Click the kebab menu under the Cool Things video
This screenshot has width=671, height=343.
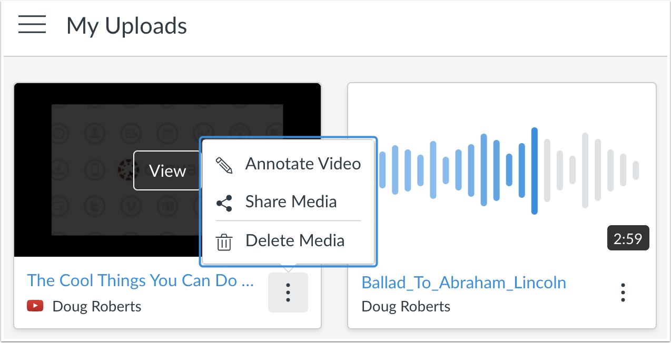[288, 292]
